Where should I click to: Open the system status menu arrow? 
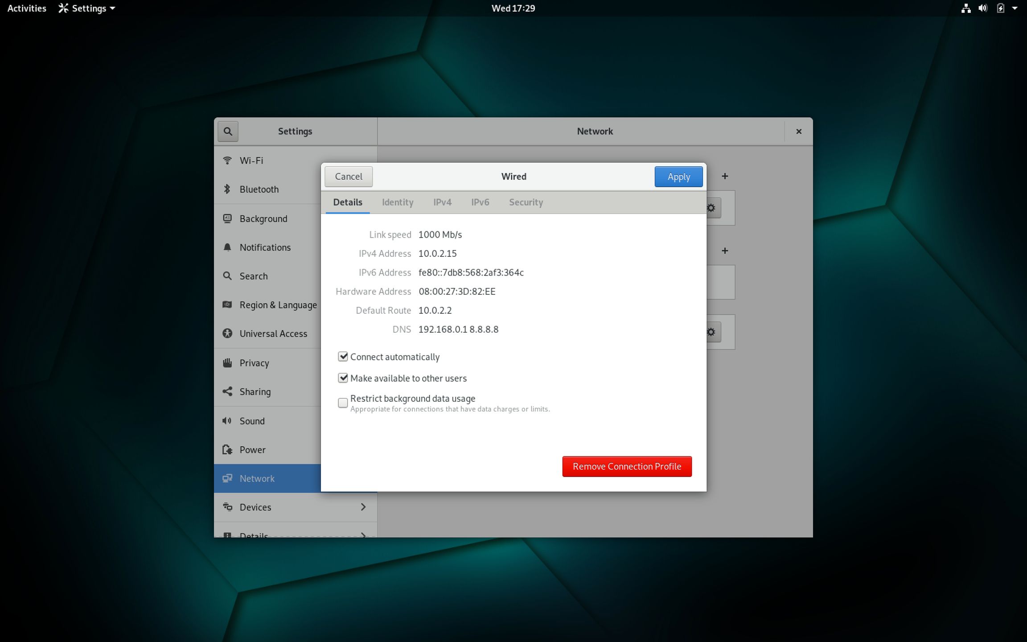pyautogui.click(x=1015, y=8)
